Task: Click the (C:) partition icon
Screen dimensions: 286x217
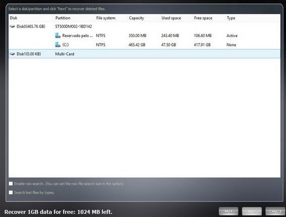Action: 58,45
